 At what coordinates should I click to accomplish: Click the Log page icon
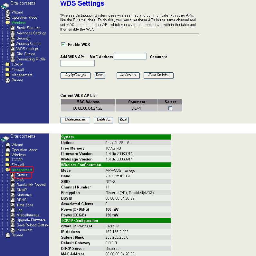13,210
